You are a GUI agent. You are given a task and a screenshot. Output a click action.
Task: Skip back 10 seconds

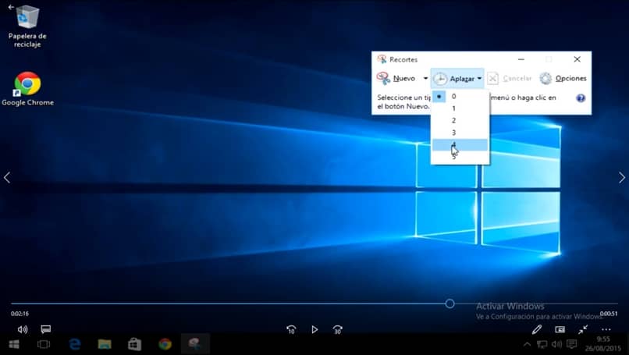(x=291, y=330)
